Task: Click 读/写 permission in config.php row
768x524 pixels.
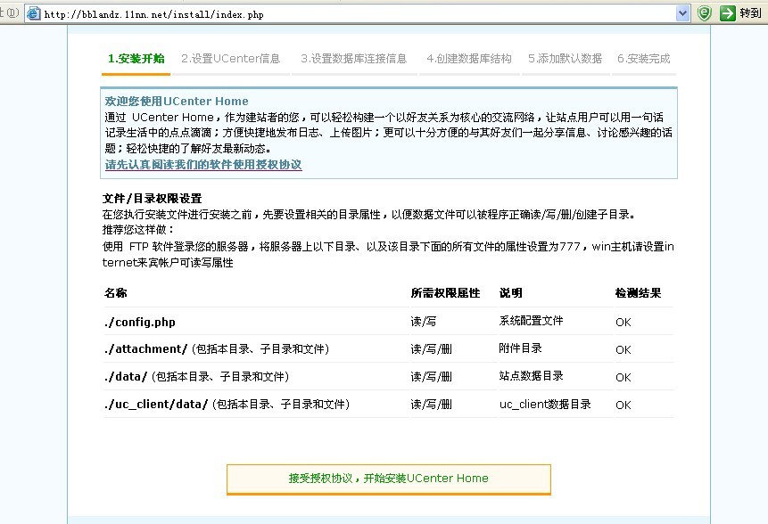Action: point(424,322)
